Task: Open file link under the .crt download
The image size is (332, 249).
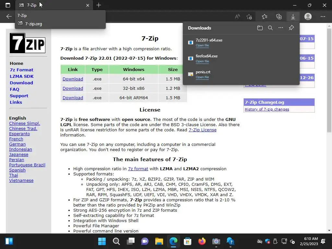Action: (202, 77)
